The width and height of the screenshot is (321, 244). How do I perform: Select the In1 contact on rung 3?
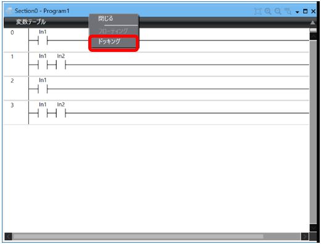[43, 113]
